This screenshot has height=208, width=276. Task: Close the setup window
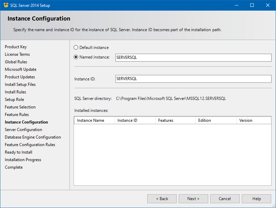point(268,5)
